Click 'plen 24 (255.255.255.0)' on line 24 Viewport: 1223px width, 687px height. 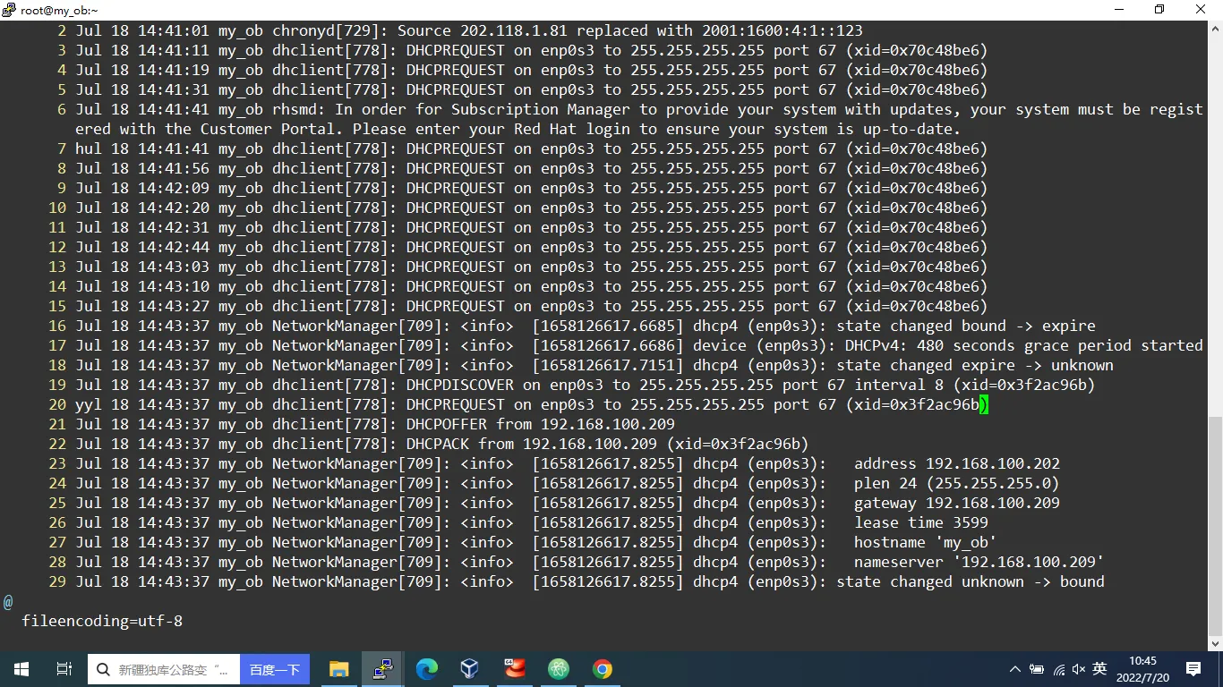tap(957, 483)
